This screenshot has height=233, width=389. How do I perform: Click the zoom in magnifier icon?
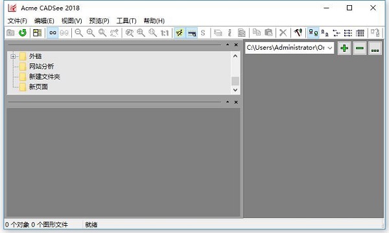click(91, 32)
